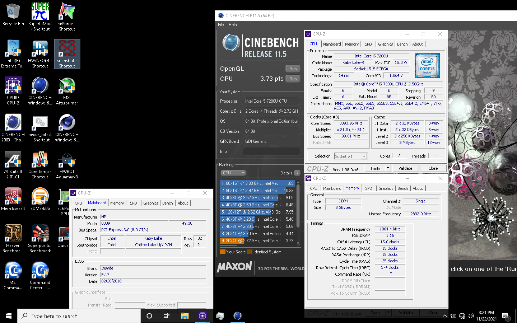Launch AI Suite II icon
The height and width of the screenshot is (323, 517).
13,165
